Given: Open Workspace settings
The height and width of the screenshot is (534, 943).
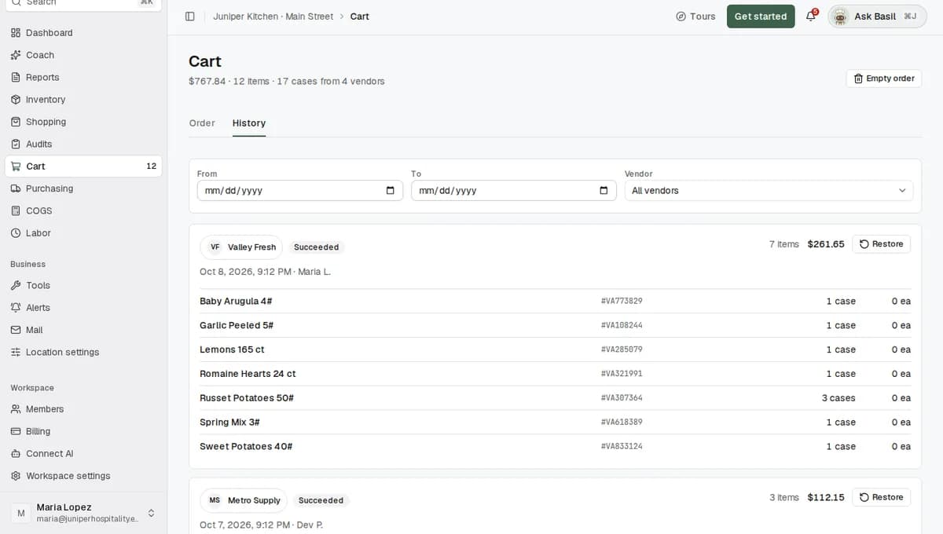Looking at the screenshot, I should point(83,476).
